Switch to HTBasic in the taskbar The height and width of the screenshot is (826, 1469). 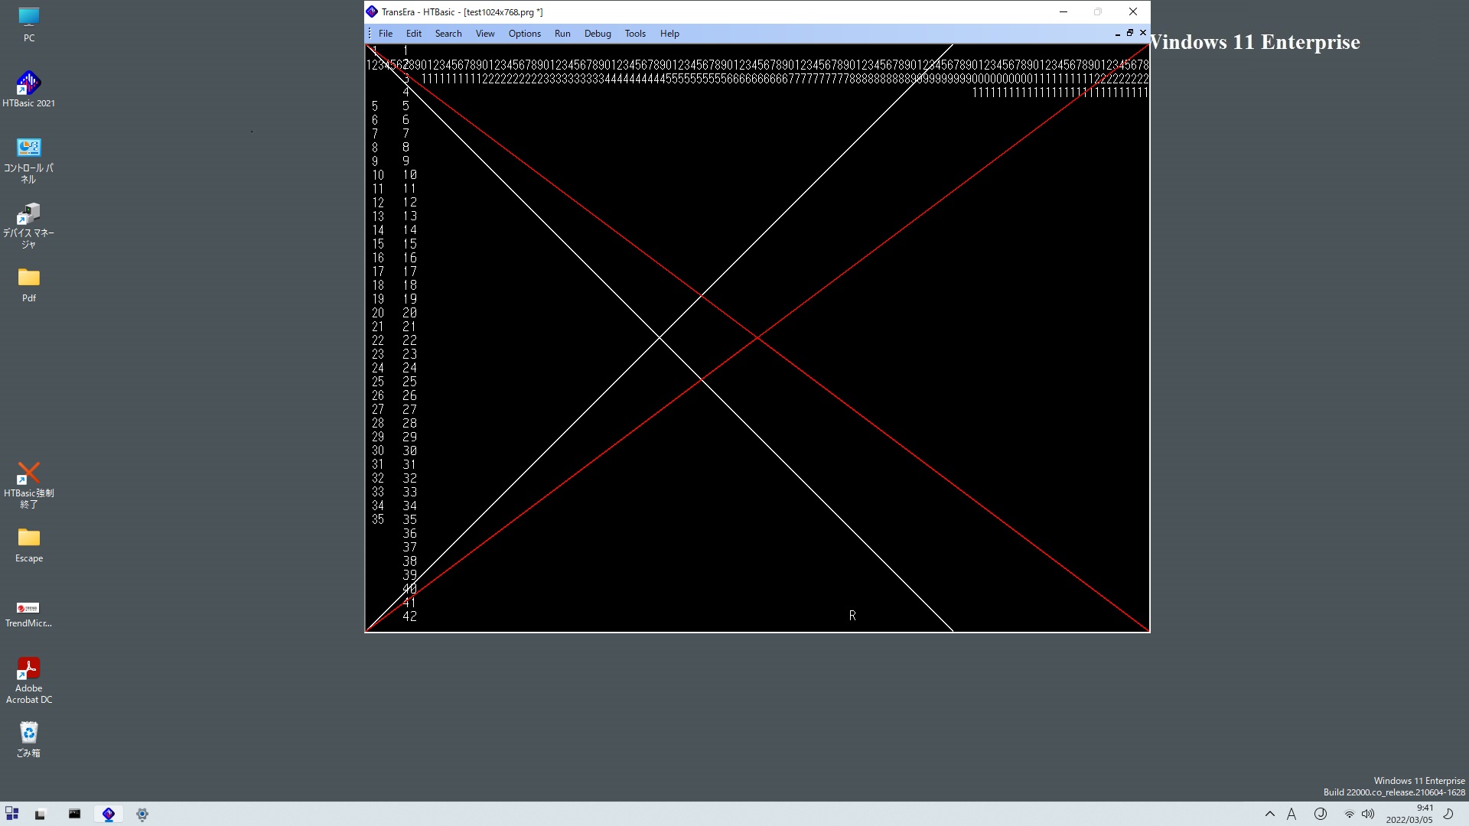click(109, 814)
